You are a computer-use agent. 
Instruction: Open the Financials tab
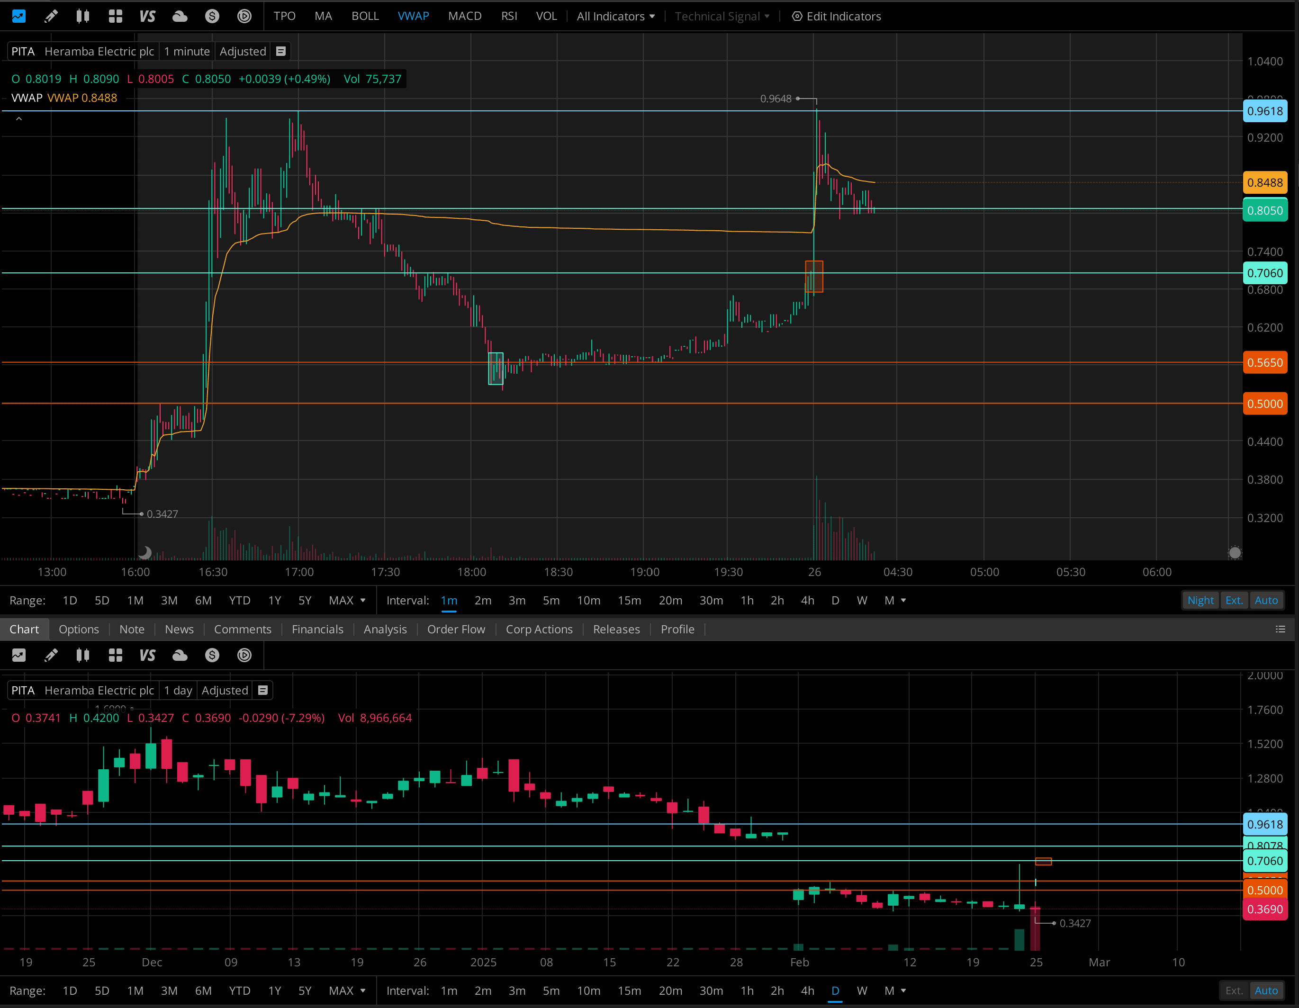click(317, 629)
